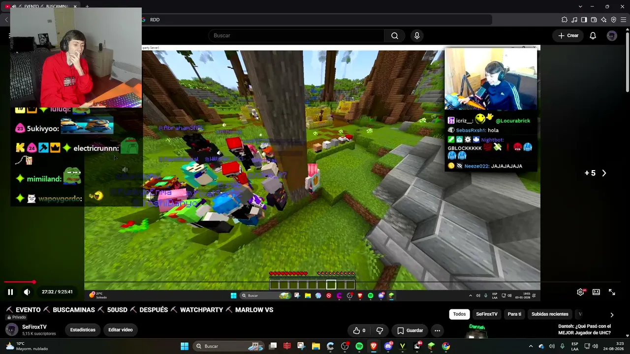Open the SeFiroxTV channel avatar

(x=11, y=329)
